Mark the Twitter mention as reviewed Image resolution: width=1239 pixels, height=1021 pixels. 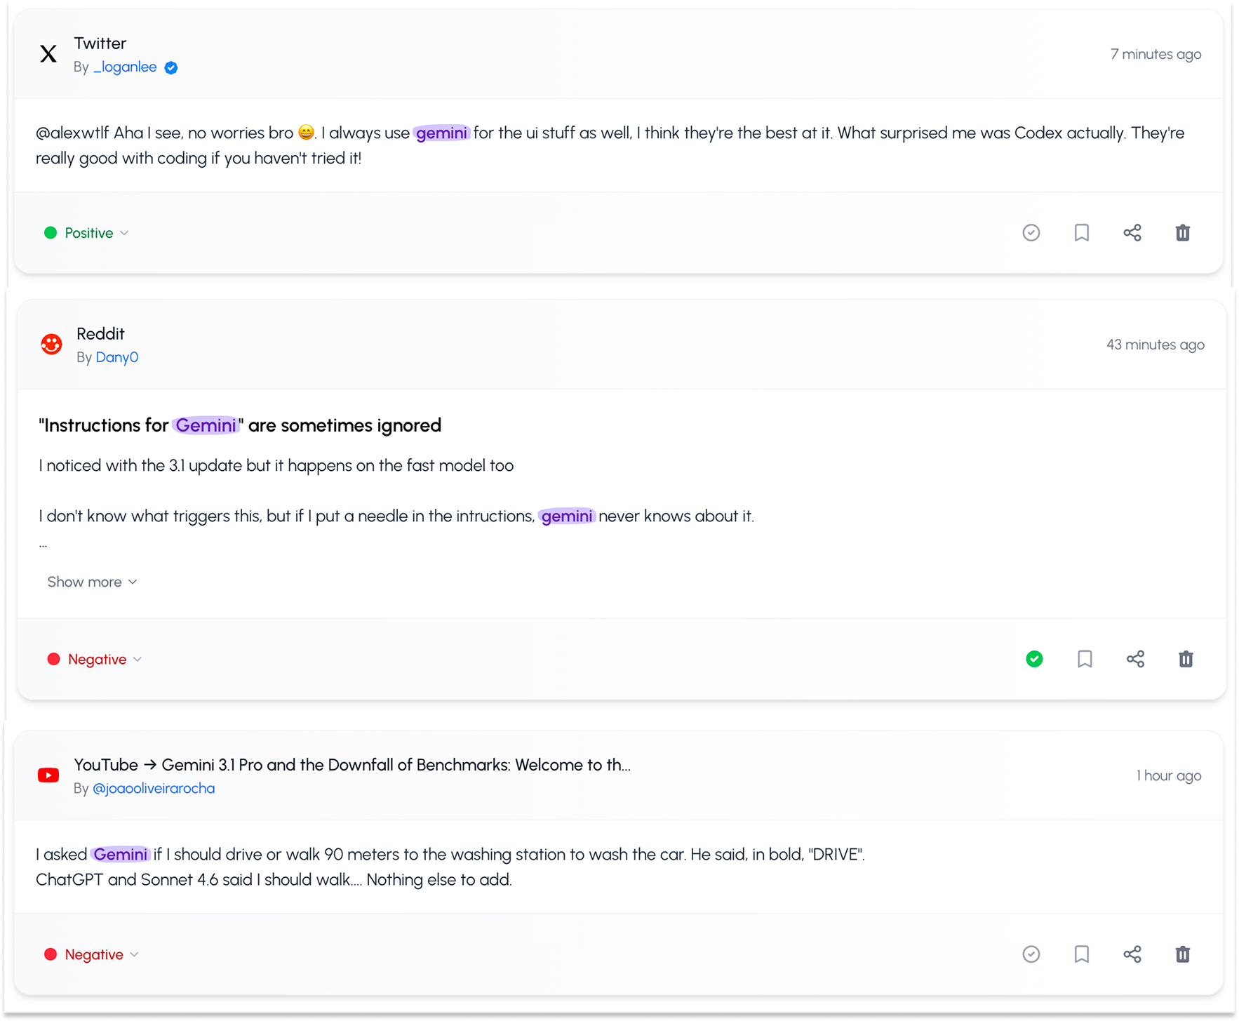pos(1031,232)
